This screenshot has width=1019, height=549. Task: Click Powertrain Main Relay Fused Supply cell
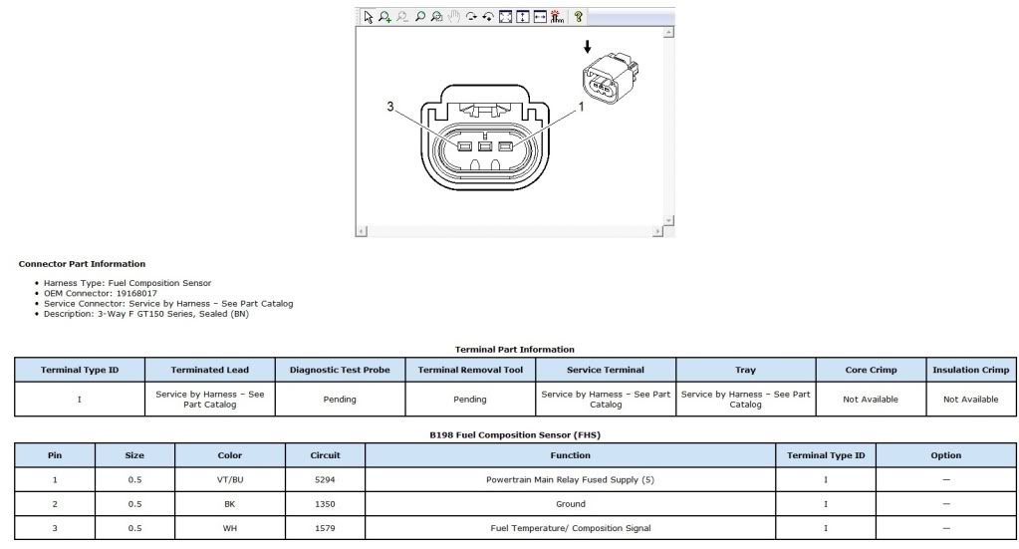click(x=571, y=480)
